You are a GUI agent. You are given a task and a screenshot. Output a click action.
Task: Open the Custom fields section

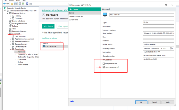coord(84,20)
